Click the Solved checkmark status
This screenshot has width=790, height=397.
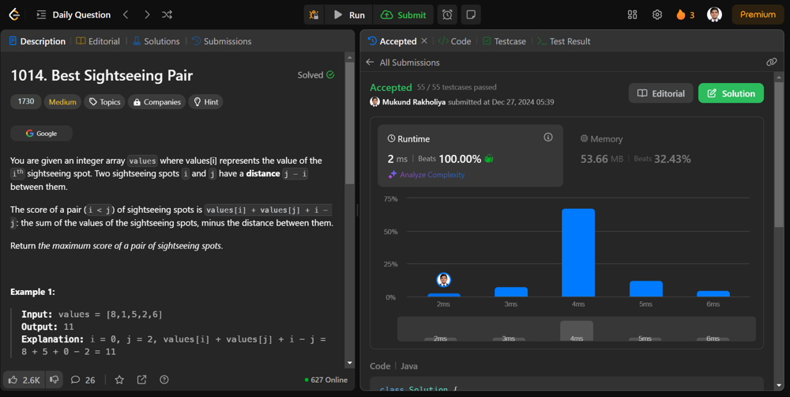316,75
